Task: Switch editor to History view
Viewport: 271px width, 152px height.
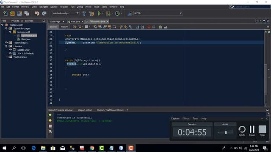Action: 64,27
